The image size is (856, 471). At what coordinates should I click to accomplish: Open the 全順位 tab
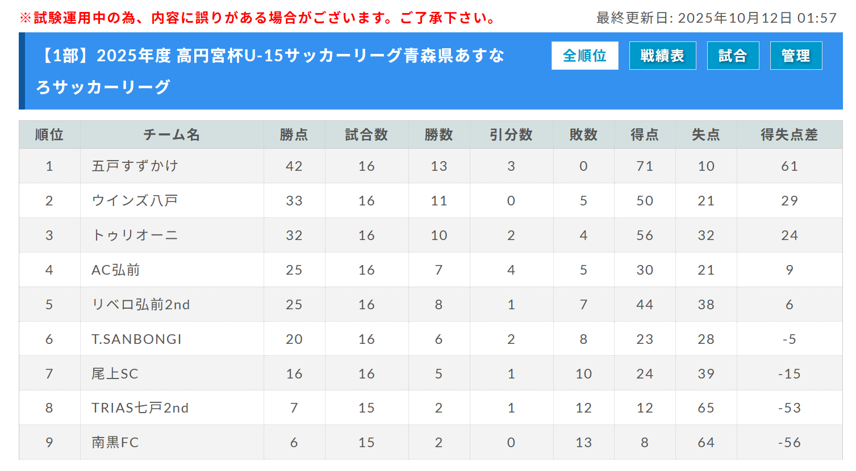(584, 56)
